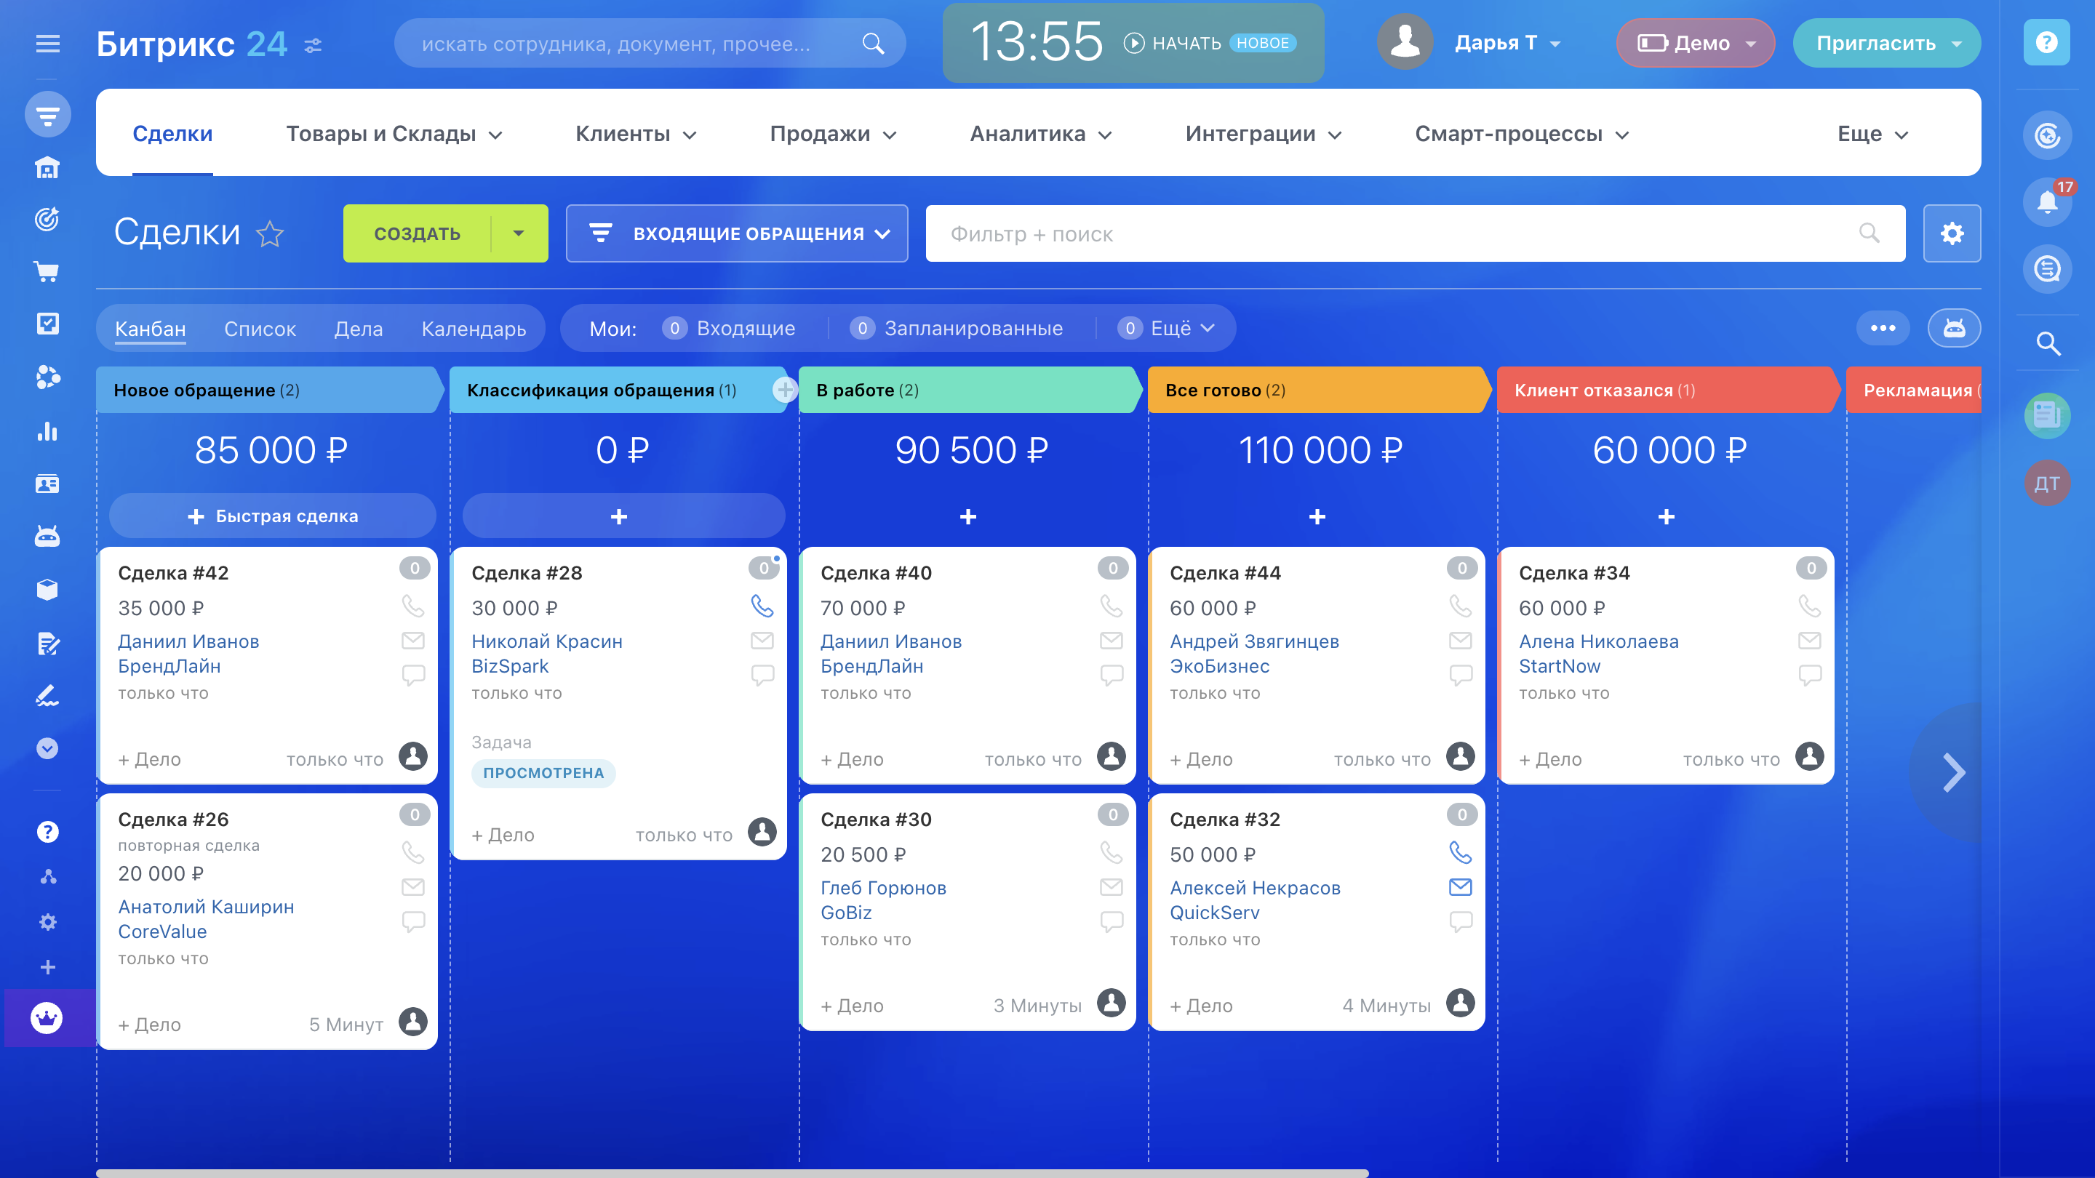Switch to Список view tab
This screenshot has height=1178, width=2095.
[260, 329]
